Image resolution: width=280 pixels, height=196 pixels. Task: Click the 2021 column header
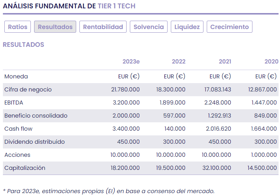(225, 62)
